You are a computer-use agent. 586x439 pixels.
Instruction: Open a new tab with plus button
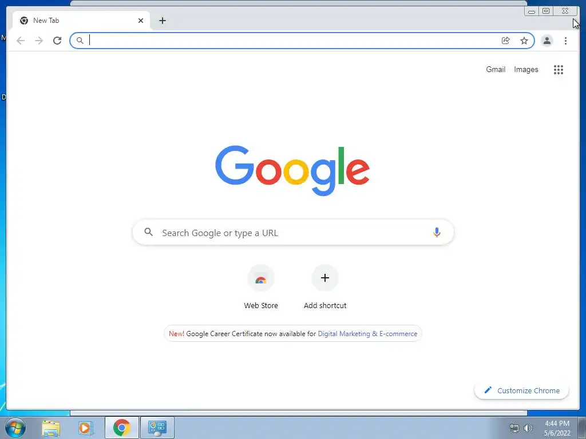162,21
